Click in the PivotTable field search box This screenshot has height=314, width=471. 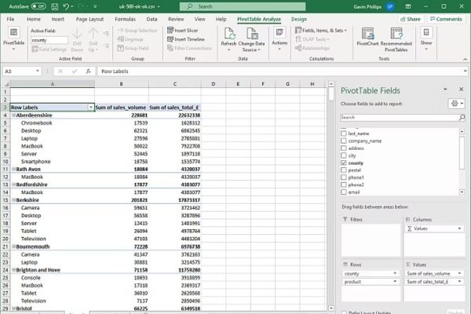(x=403, y=118)
